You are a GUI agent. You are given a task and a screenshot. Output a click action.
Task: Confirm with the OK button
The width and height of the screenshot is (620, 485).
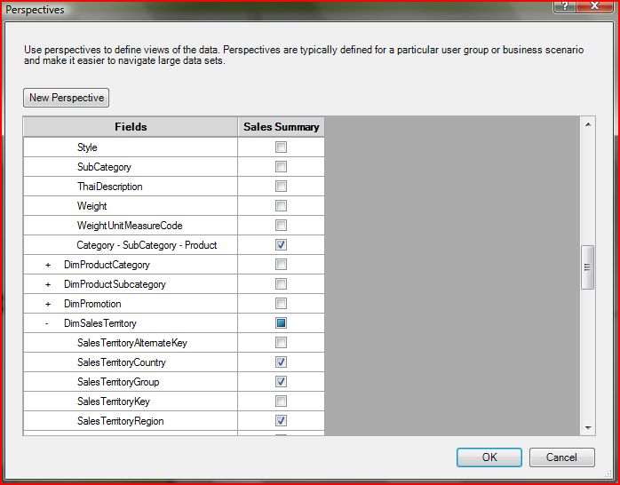pos(489,457)
